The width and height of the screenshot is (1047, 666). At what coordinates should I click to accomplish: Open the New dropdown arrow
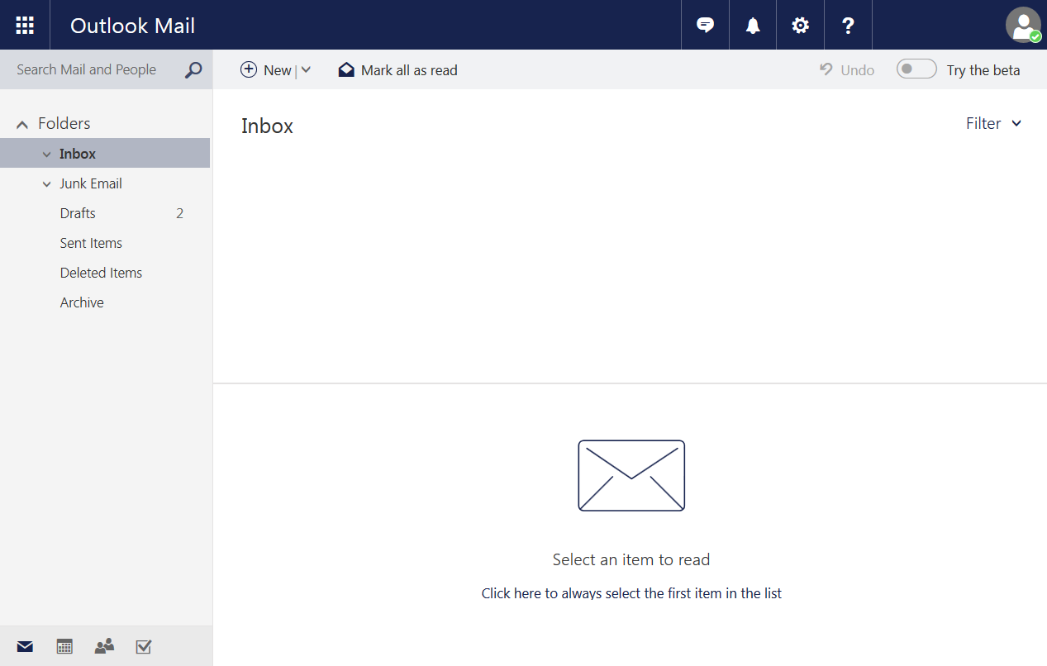click(x=306, y=70)
